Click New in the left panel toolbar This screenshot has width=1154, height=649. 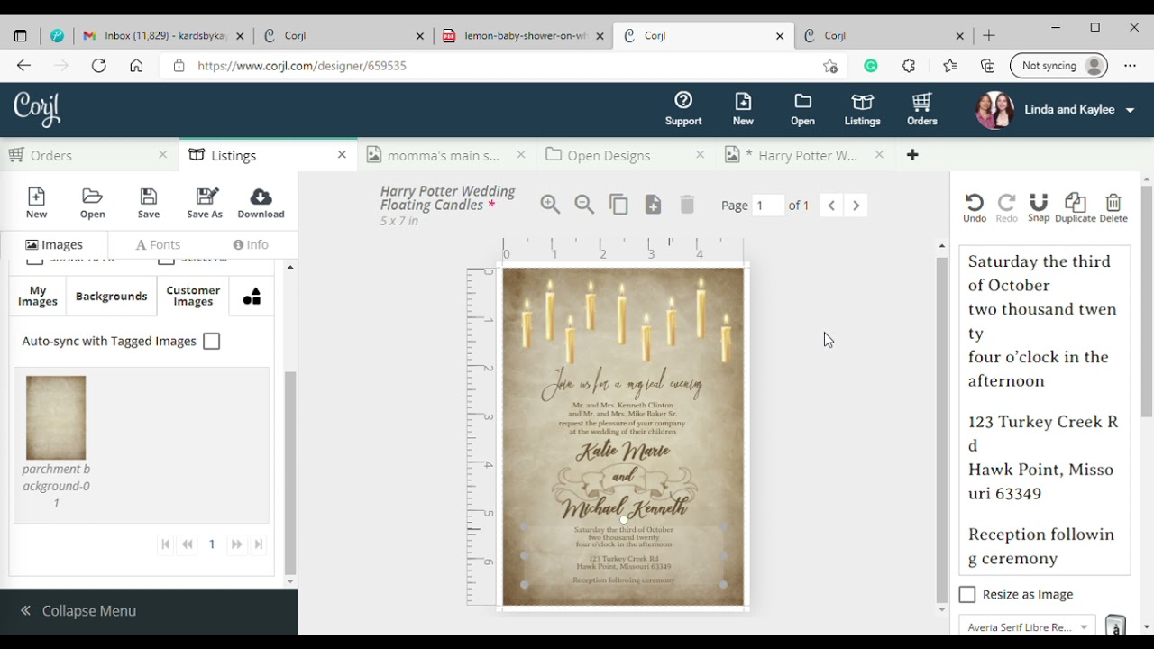pyautogui.click(x=36, y=203)
